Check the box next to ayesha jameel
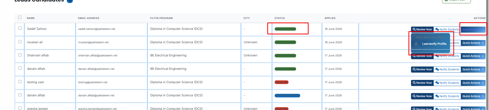This screenshot has height=110, width=489. [x=20, y=108]
